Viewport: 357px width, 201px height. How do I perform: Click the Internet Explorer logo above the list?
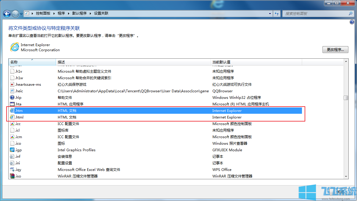pyautogui.click(x=15, y=47)
